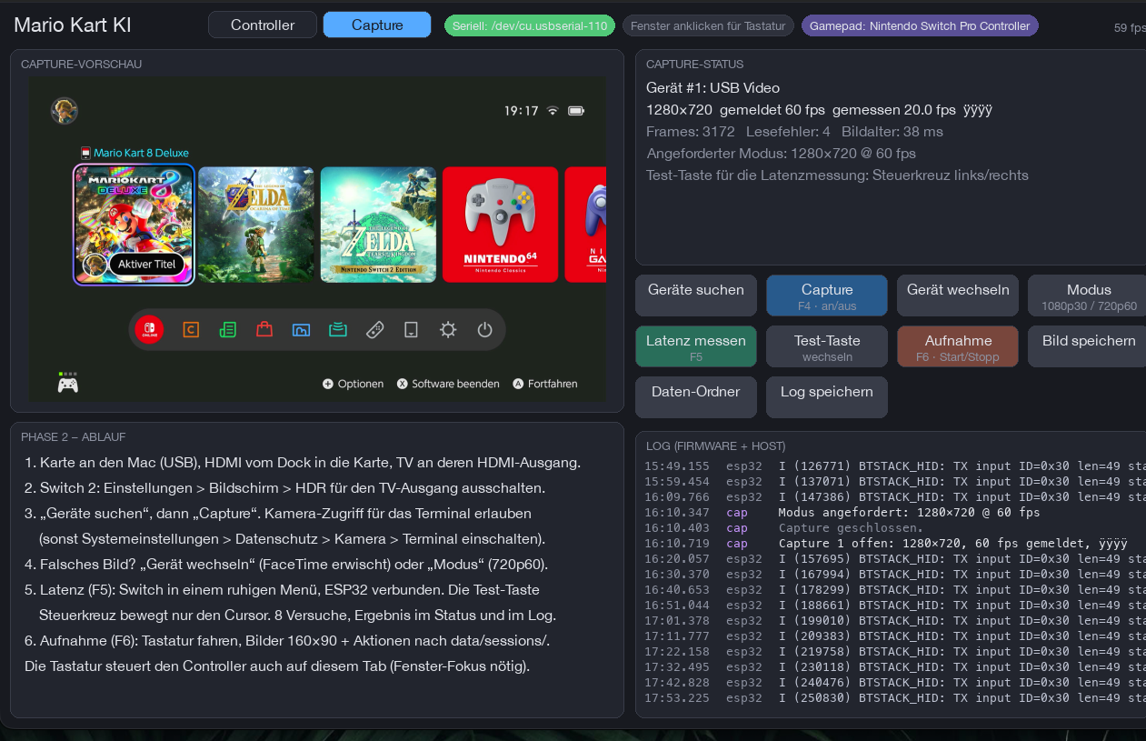Click the plus icon next to Optionen
The height and width of the screenshot is (741, 1146).
(x=328, y=384)
